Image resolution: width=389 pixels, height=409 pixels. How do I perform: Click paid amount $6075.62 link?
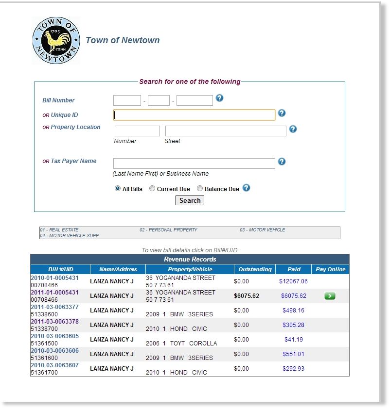click(x=294, y=296)
